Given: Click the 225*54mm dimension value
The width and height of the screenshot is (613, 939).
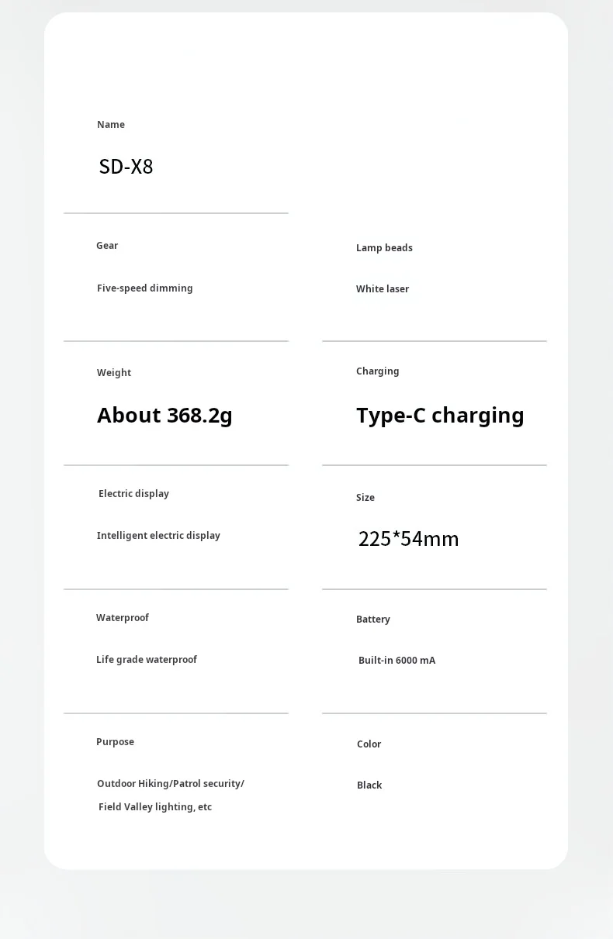Looking at the screenshot, I should pos(409,539).
